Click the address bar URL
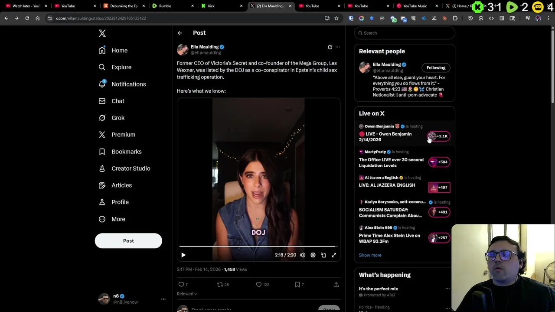This screenshot has width=555, height=312. point(101,18)
